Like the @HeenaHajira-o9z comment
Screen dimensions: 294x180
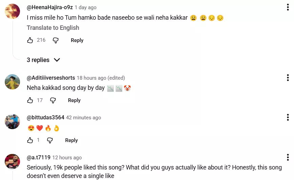click(x=30, y=40)
